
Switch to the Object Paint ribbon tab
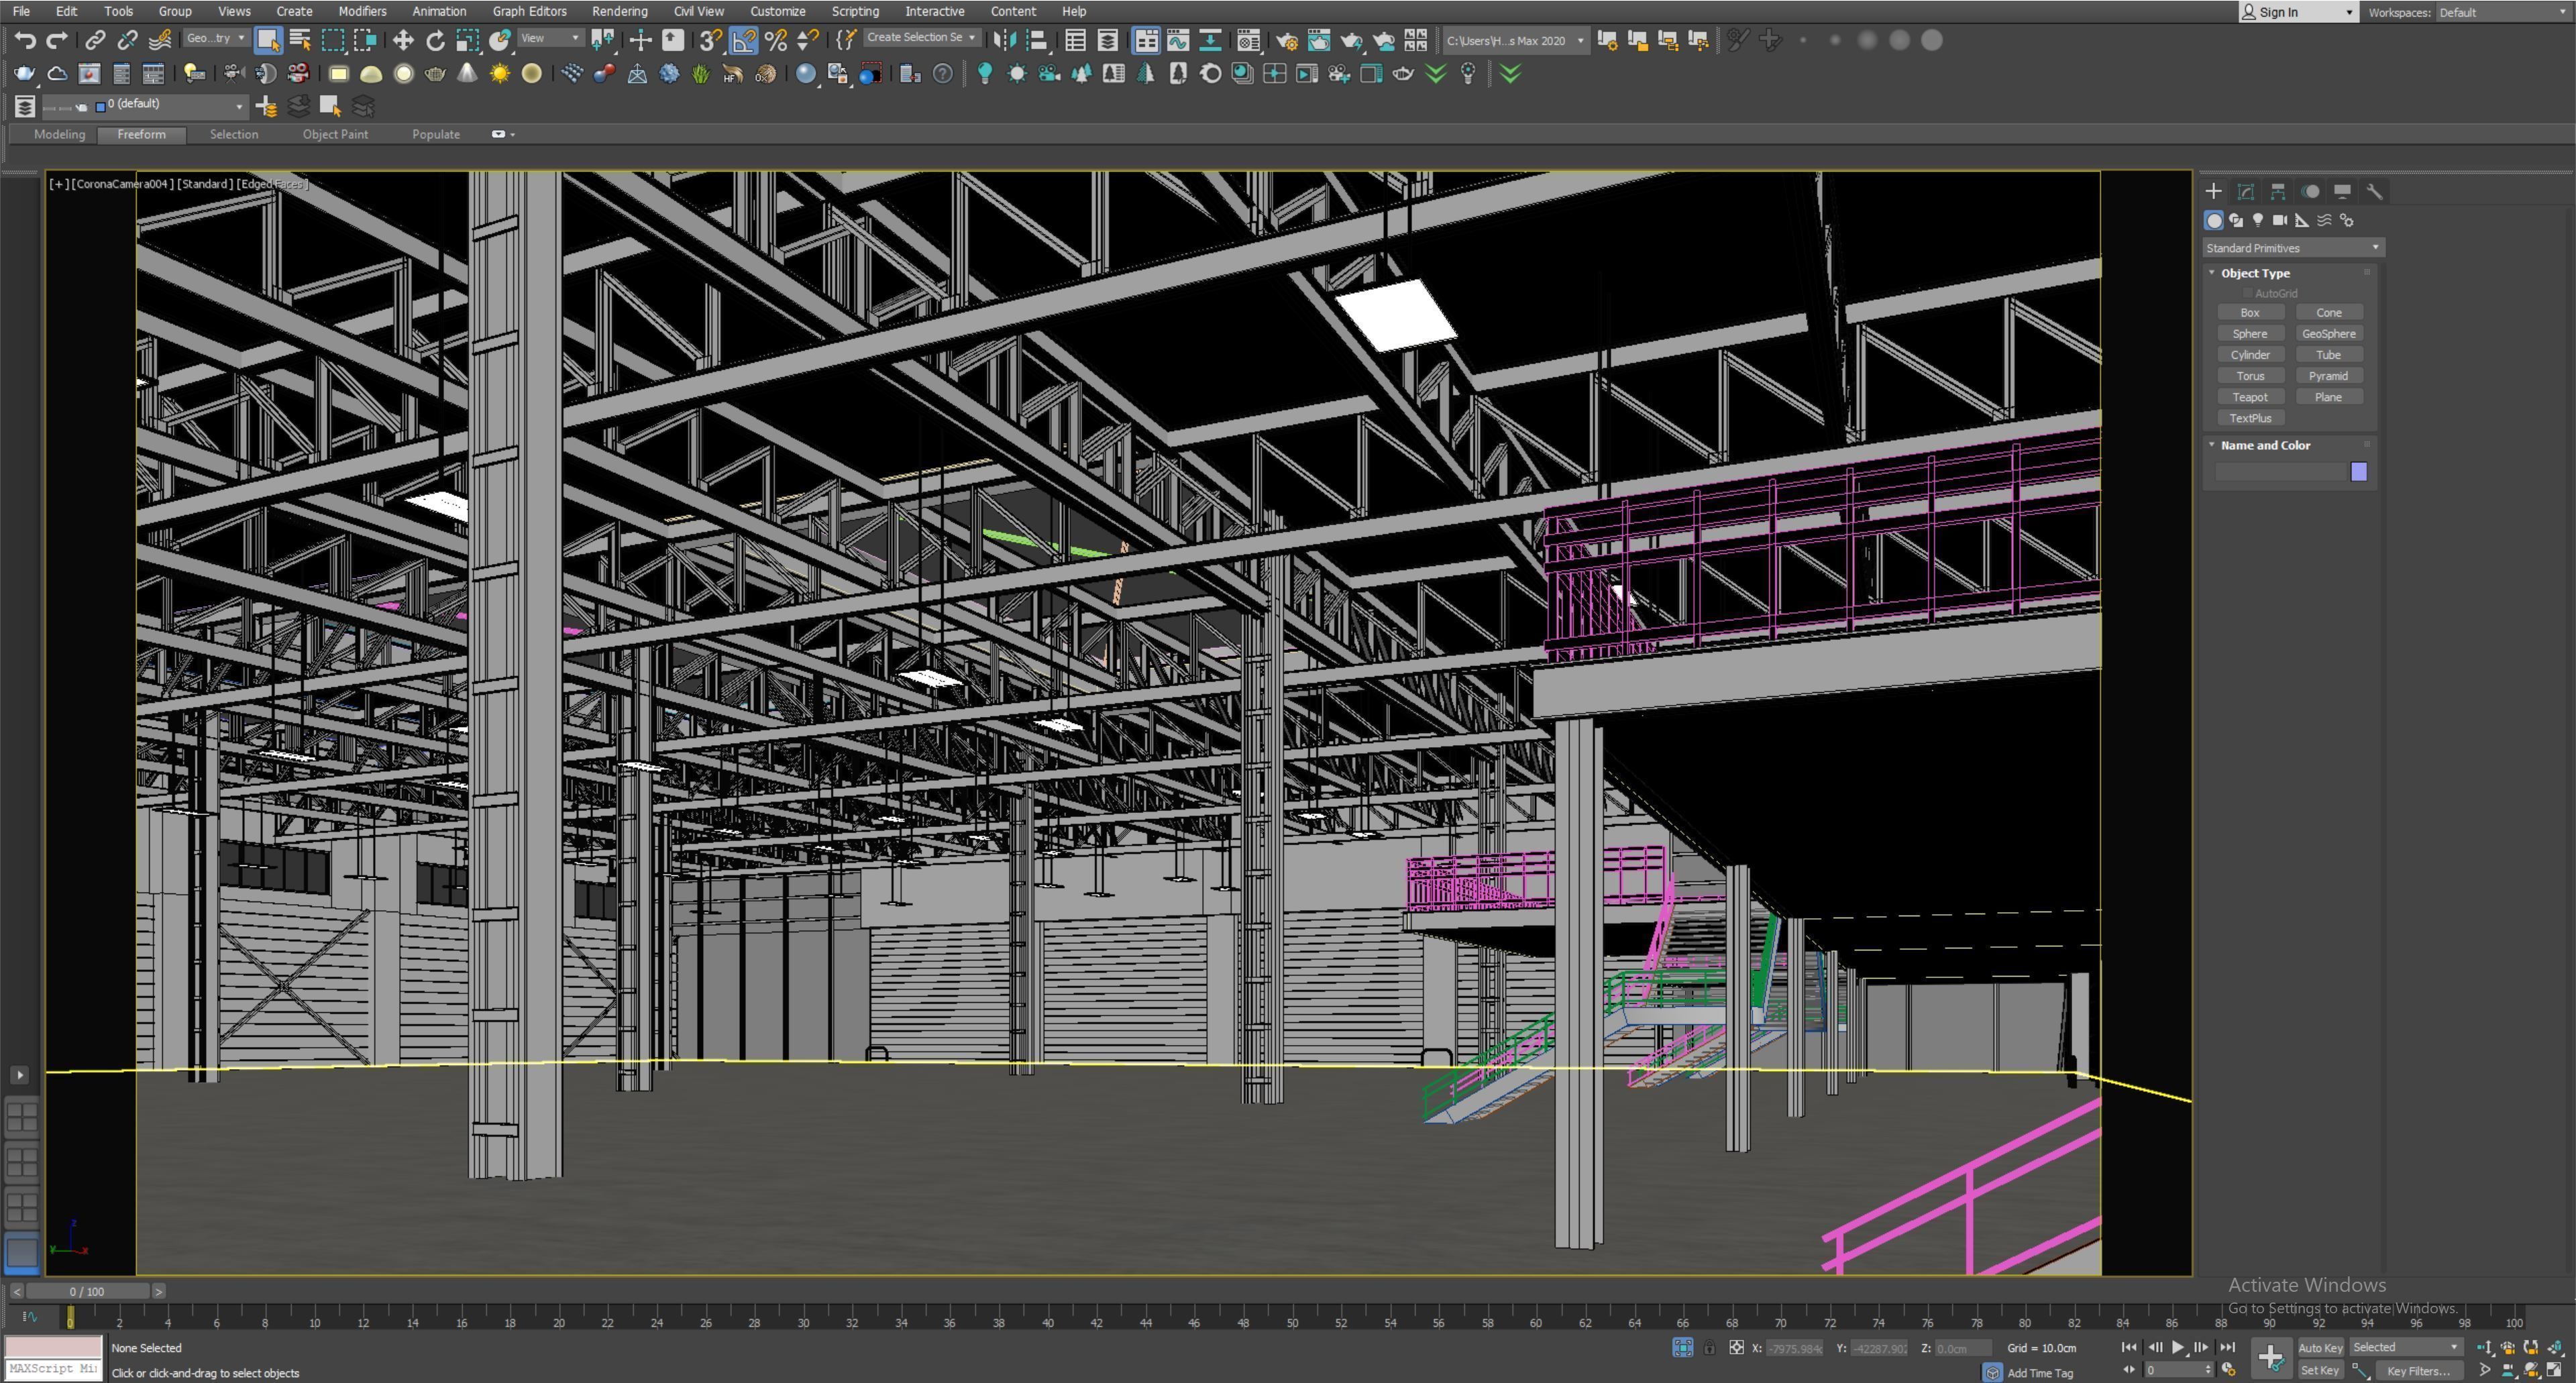coord(335,134)
